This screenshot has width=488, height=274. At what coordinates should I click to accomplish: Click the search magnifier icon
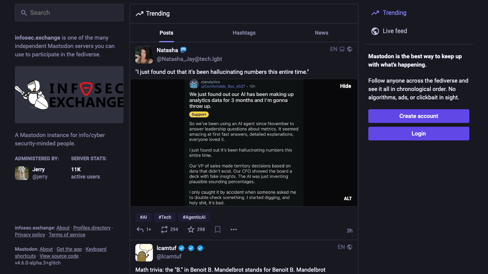point(24,13)
